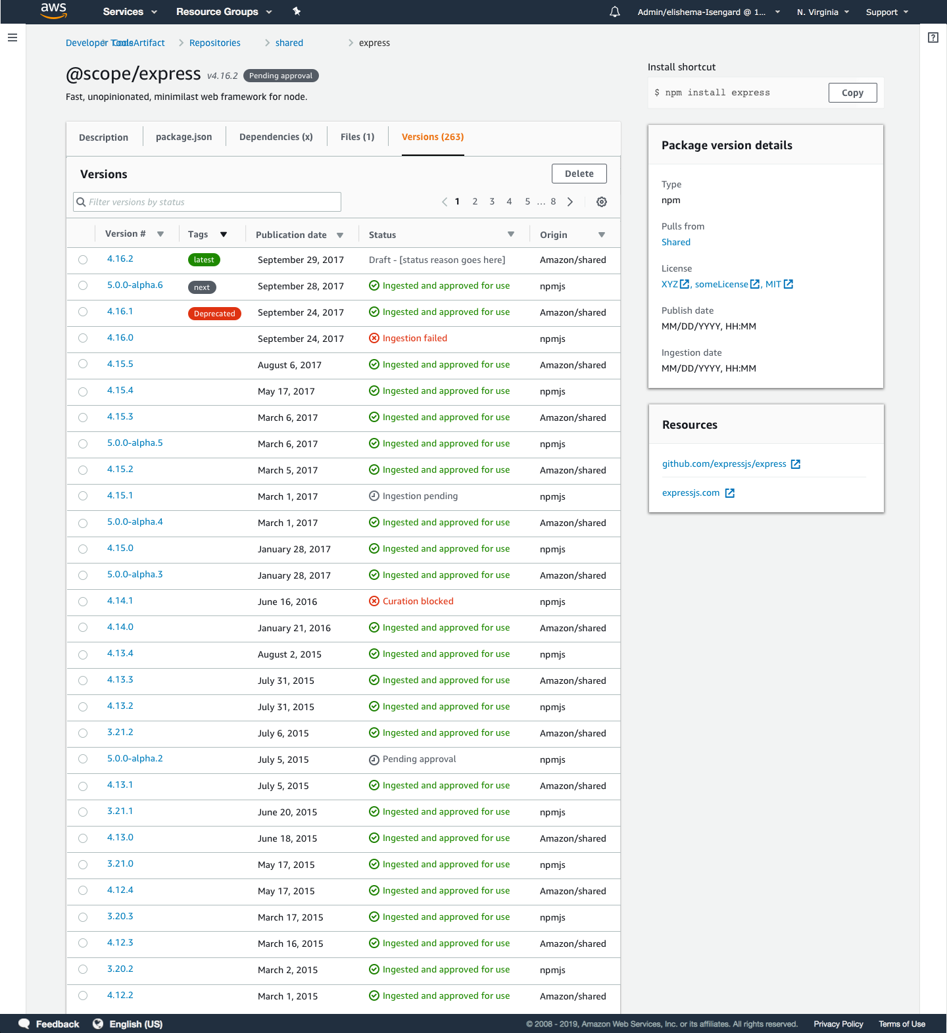This screenshot has height=1033, width=947.
Task: Go to pagination page 8
Action: (x=553, y=202)
